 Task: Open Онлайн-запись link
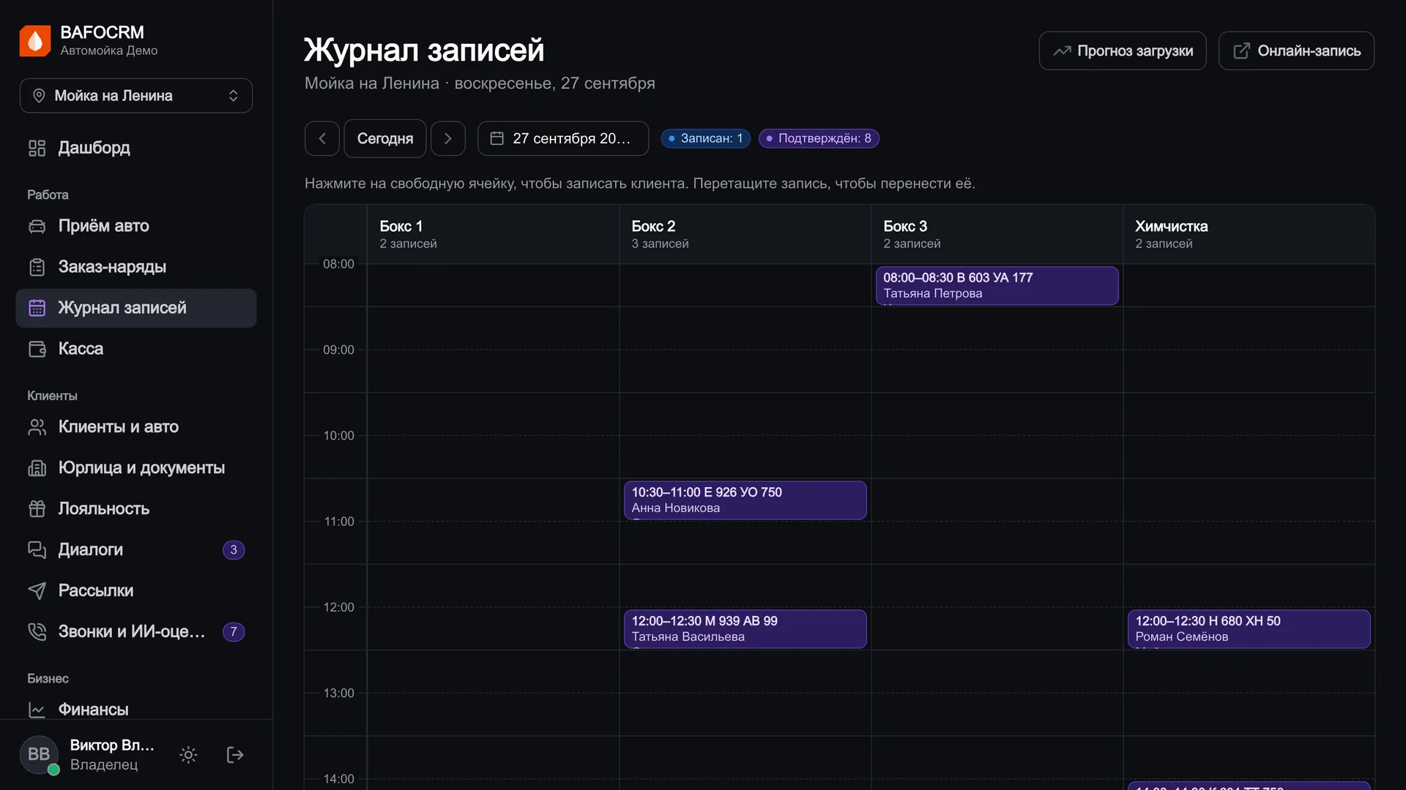1296,51
